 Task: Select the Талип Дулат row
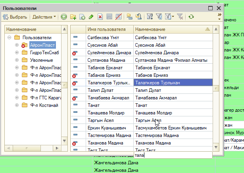(x=142, y=90)
